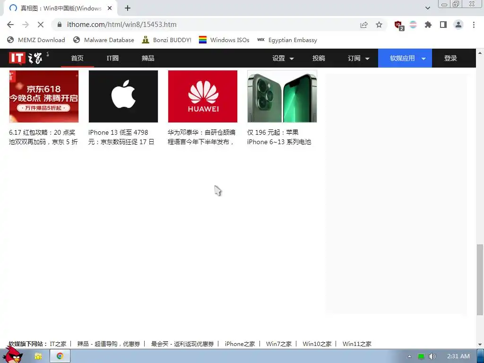Expand the 软媒应用 blue dropdown
This screenshot has width=484, height=363.
(x=405, y=58)
